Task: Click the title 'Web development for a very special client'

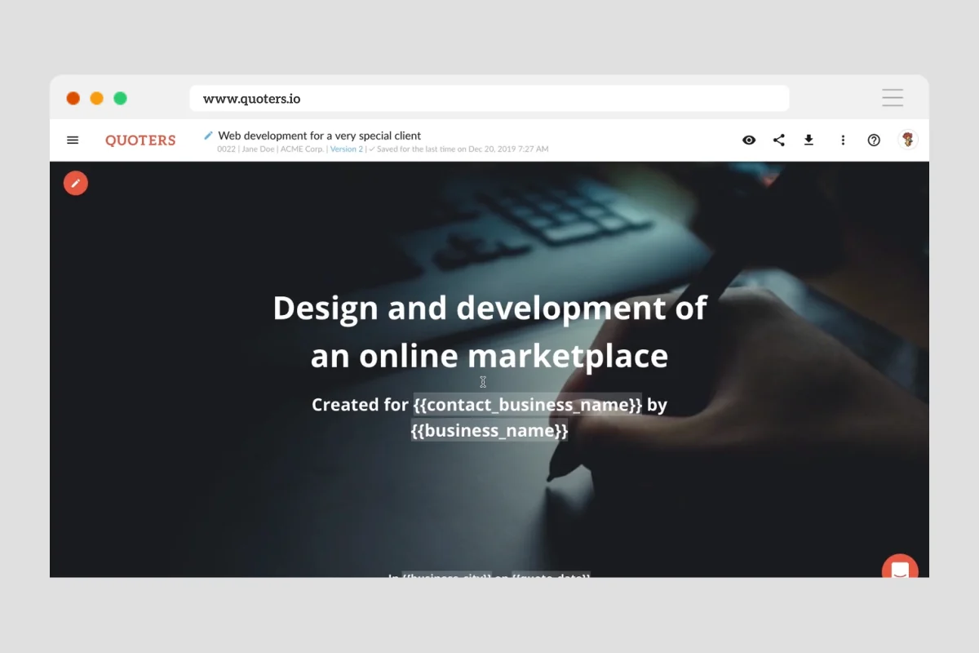Action: click(x=319, y=135)
